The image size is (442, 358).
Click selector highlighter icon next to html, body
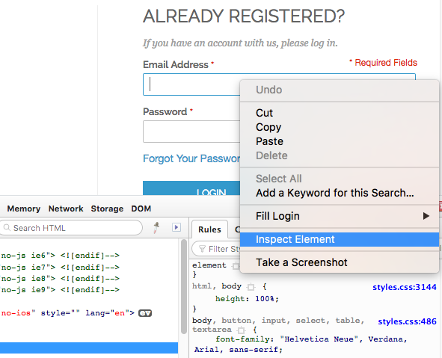click(251, 287)
